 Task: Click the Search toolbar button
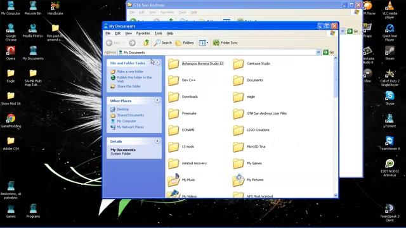click(x=162, y=42)
